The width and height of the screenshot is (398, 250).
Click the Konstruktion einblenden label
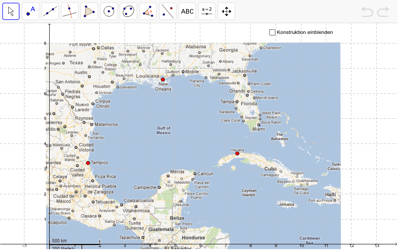[x=305, y=32]
